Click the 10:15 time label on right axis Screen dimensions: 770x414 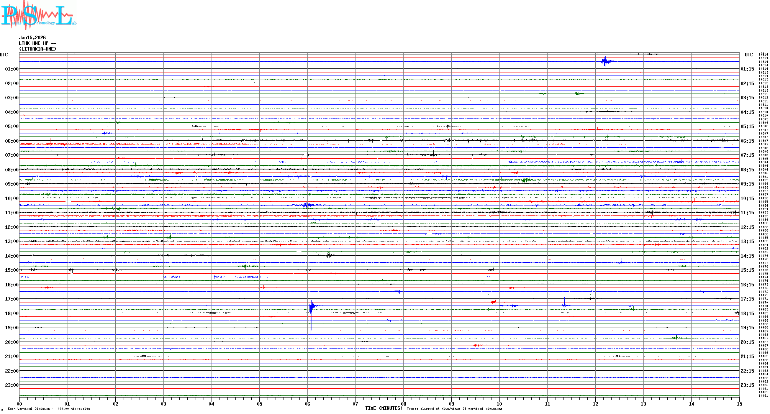(747, 199)
